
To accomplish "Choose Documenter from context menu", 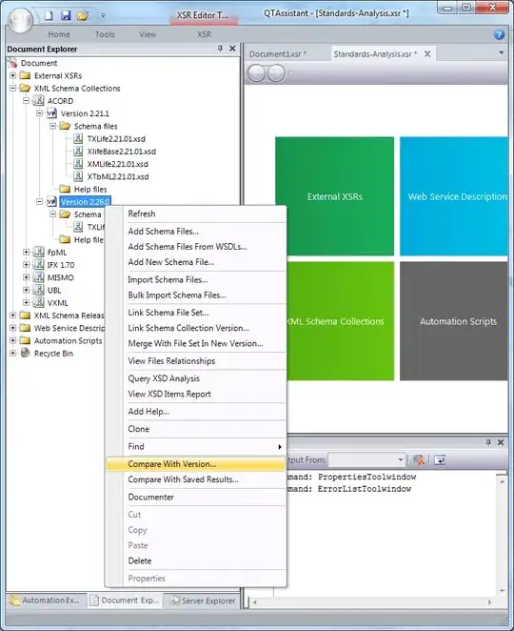I will [196, 497].
